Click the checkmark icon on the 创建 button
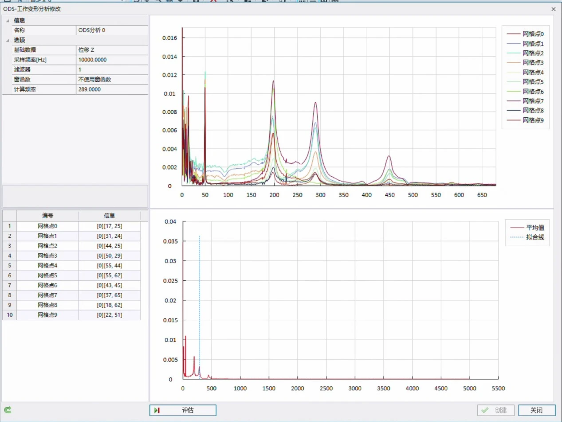Viewport: 562px width, 422px height. (x=485, y=410)
